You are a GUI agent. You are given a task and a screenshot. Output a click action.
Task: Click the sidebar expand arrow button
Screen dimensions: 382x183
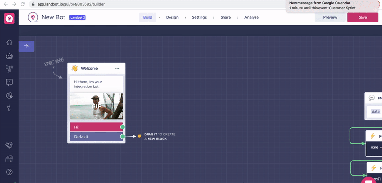pos(27,46)
